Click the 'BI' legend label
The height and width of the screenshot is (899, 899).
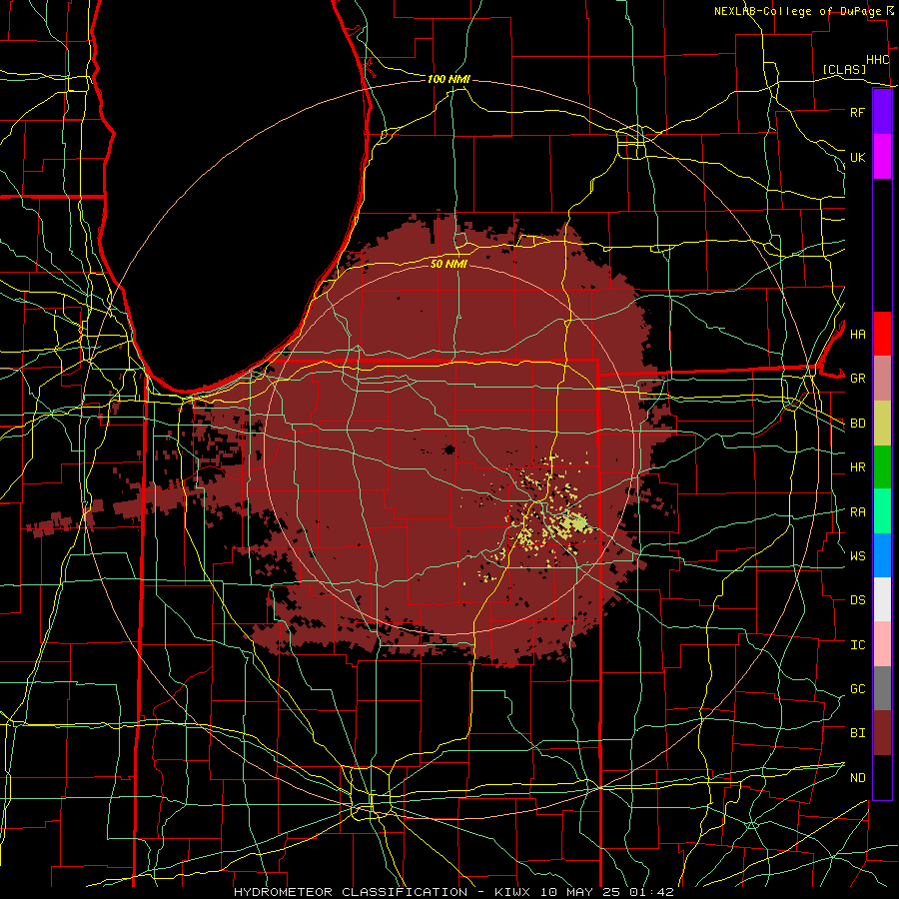(857, 733)
